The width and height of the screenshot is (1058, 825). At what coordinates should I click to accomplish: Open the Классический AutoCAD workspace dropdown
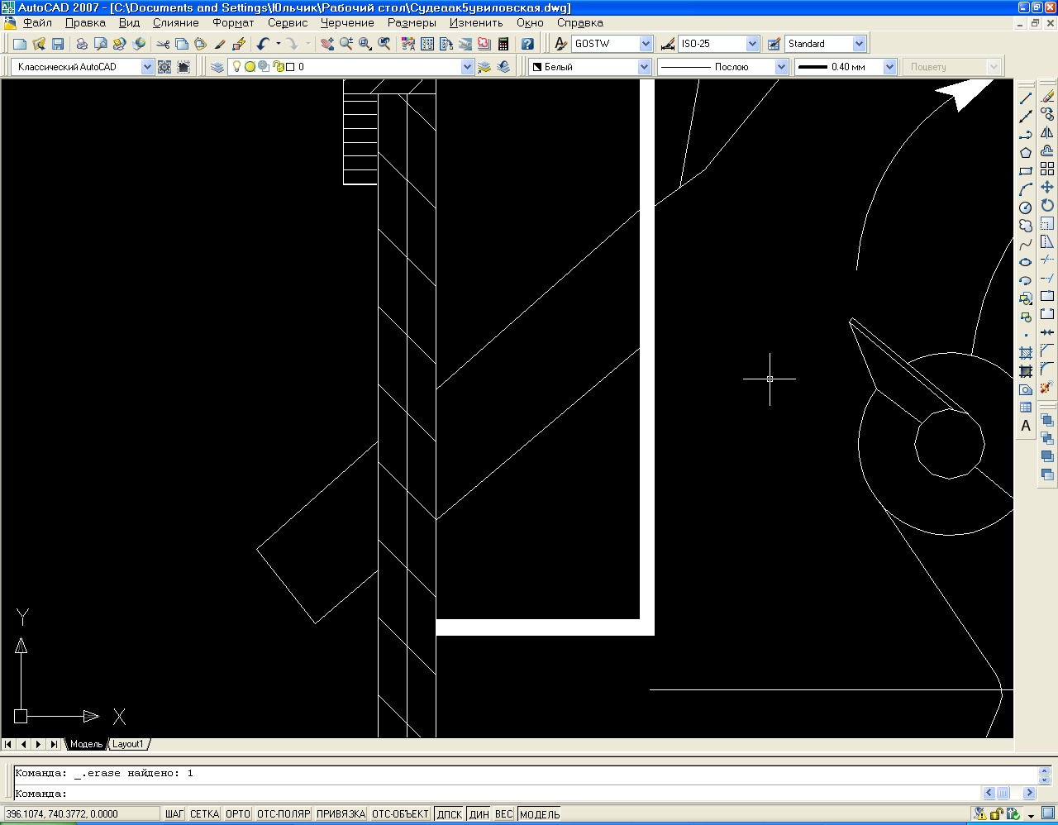pyautogui.click(x=147, y=67)
